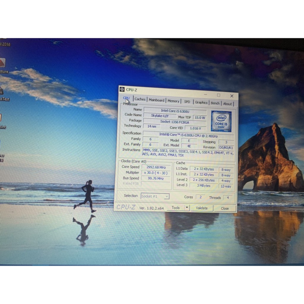Open the About tab
This screenshot has width=304, height=304.
tap(227, 104)
